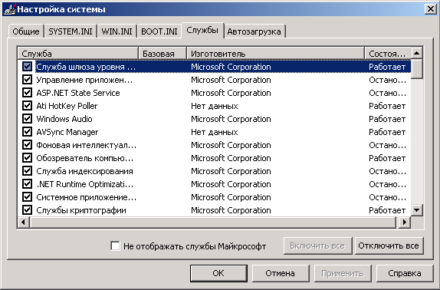Click the horizontal scrollbar track of list
Image resolution: width=440 pixels, height=290 pixels.
pyautogui.click(x=213, y=222)
